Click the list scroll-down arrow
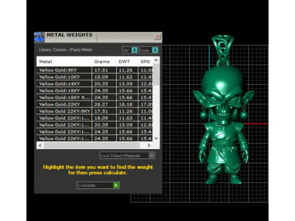The height and width of the screenshot is (221, 295). (x=156, y=138)
